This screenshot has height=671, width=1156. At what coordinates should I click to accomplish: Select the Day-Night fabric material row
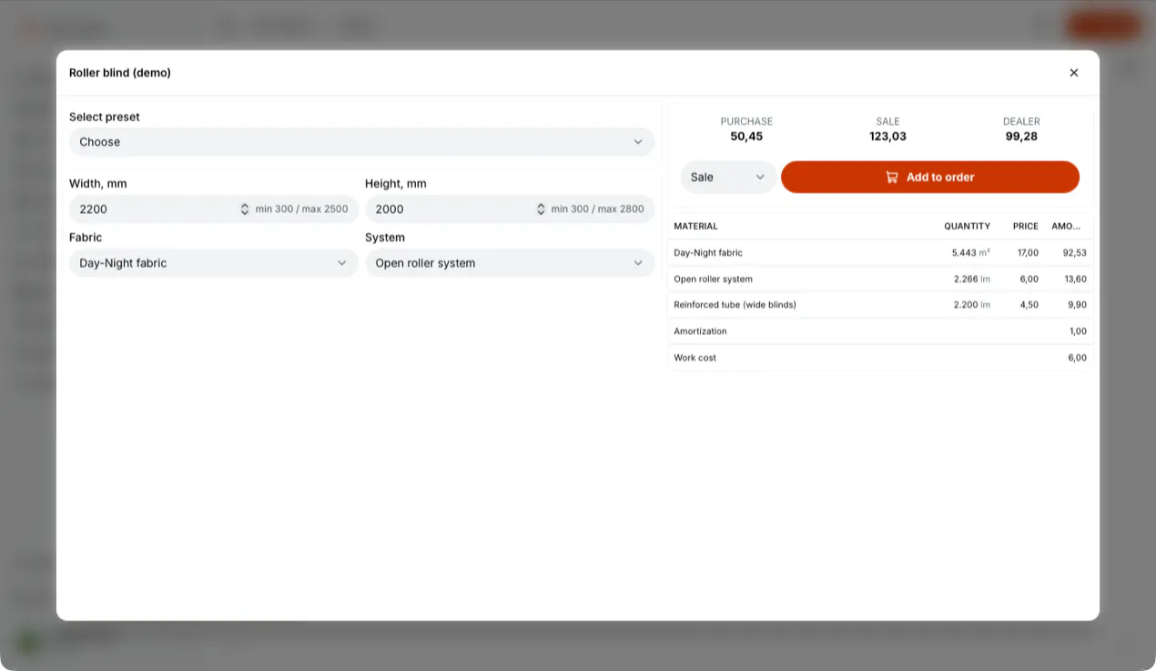(x=880, y=253)
